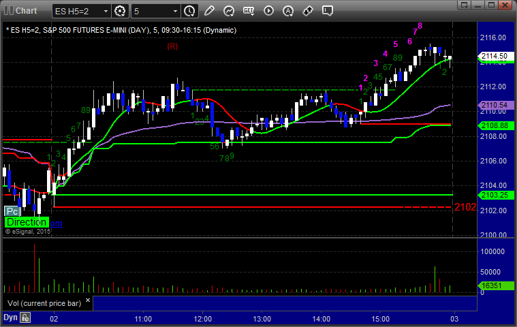Click the 2116.00 price axis label
Screen dimensions: 517x327
tap(493, 37)
